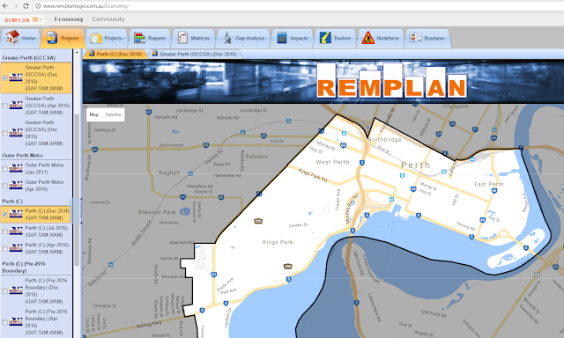Uncheck Greater Perth (GCCSA) (Dec 2016) checkbox
The height and width of the screenshot is (338, 564).
[x=4, y=78]
